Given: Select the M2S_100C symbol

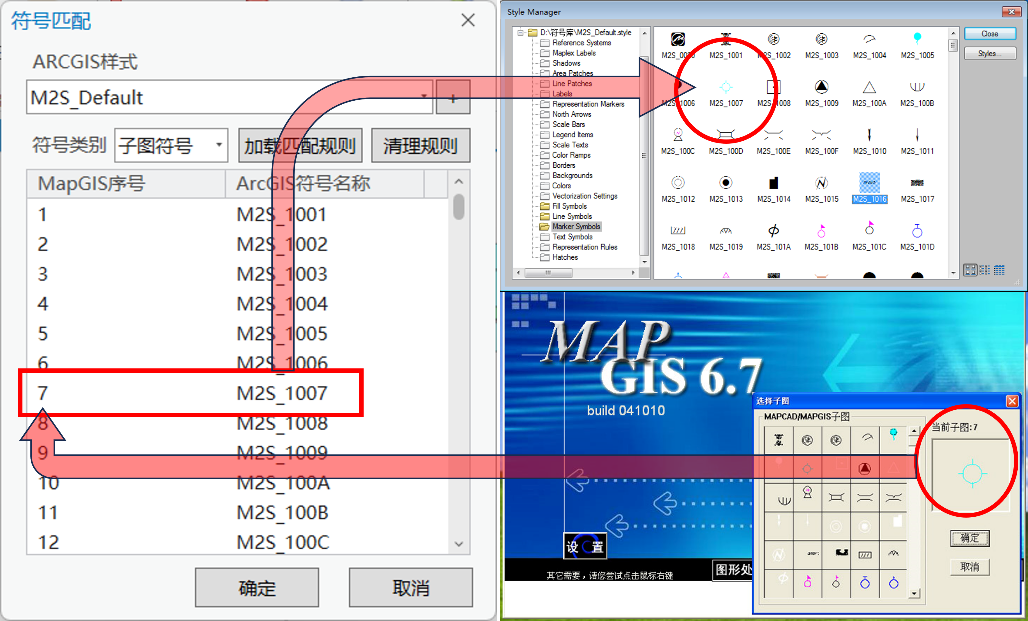Looking at the screenshot, I should pyautogui.click(x=678, y=141).
